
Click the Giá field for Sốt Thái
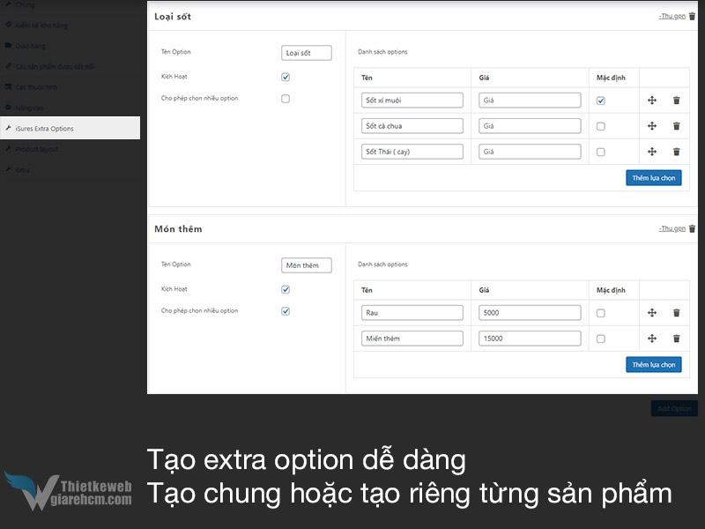pyautogui.click(x=530, y=152)
